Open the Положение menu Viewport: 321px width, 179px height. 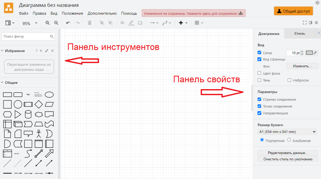pos(72,13)
